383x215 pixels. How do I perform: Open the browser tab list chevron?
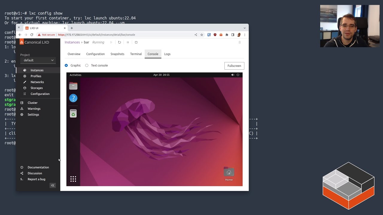click(244, 28)
